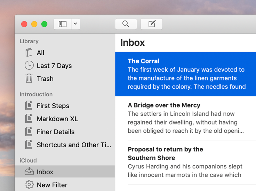Click the Trash bin icon
The width and height of the screenshot is (256, 191).
(x=29, y=78)
